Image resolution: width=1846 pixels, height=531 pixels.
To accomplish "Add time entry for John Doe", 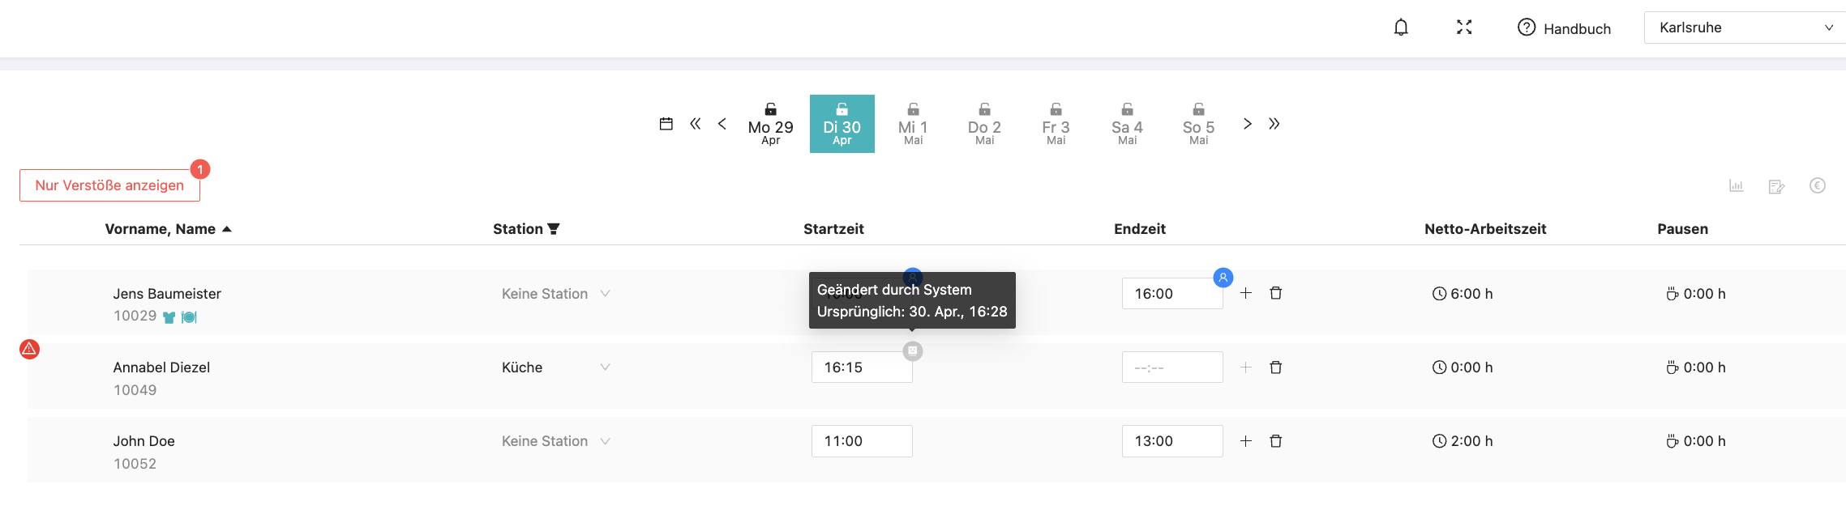I will (x=1246, y=441).
